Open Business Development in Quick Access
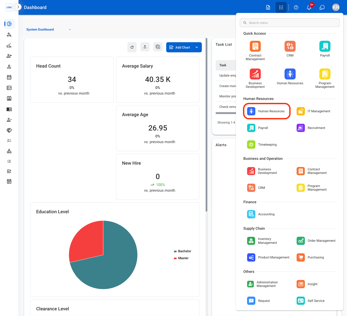347x316 pixels. (255, 79)
